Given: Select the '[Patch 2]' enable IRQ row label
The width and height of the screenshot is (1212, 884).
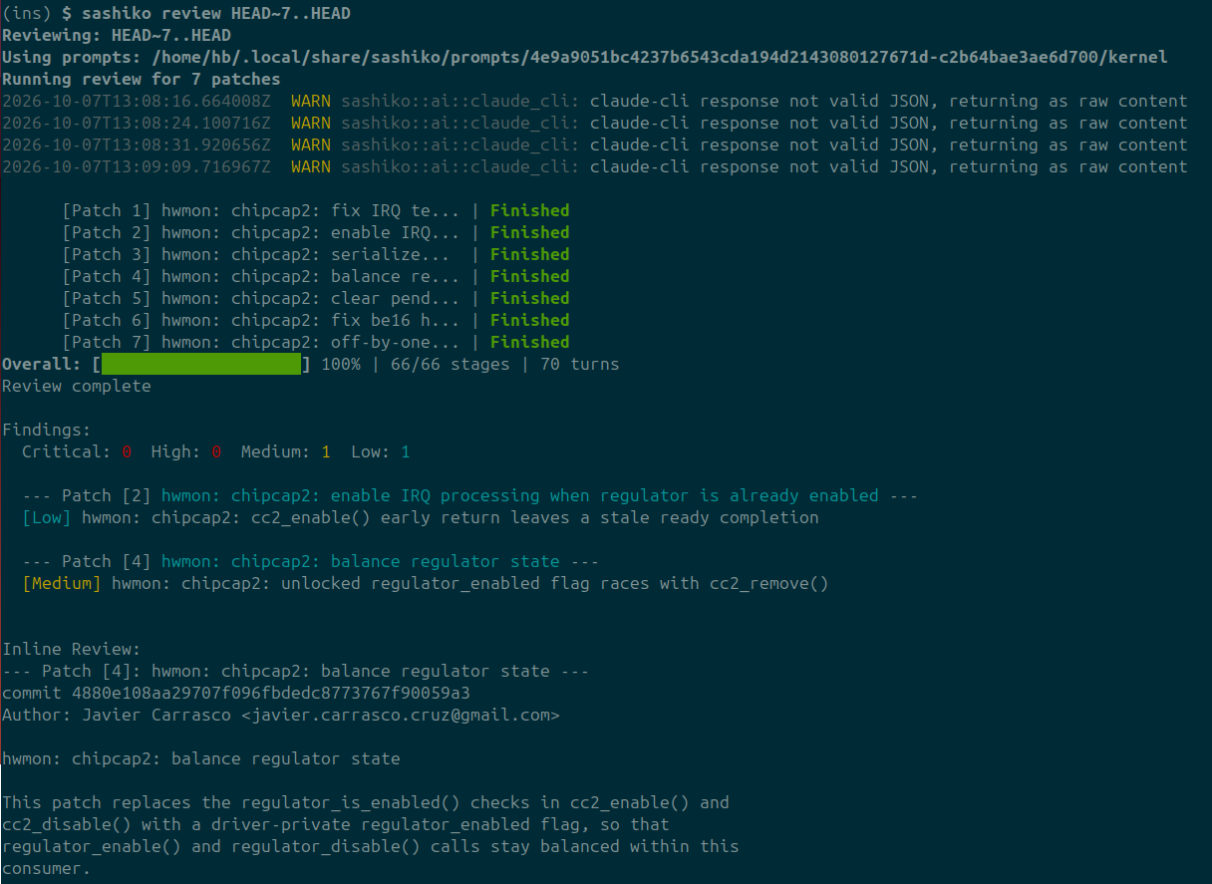Looking at the screenshot, I should pyautogui.click(x=261, y=232).
